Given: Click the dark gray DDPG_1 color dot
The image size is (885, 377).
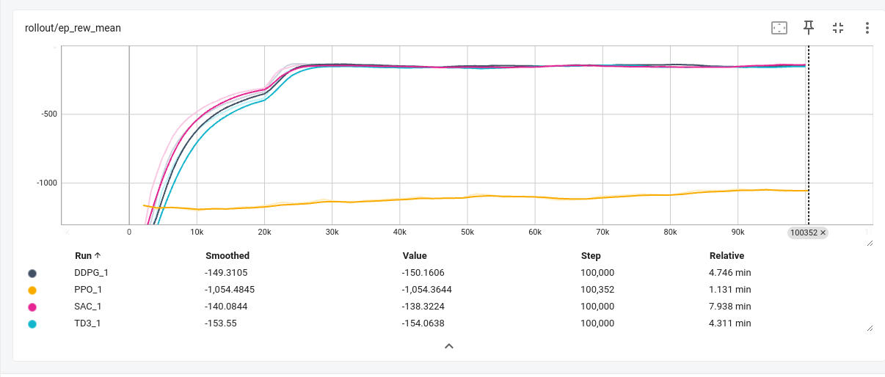Looking at the screenshot, I should click(x=32, y=273).
